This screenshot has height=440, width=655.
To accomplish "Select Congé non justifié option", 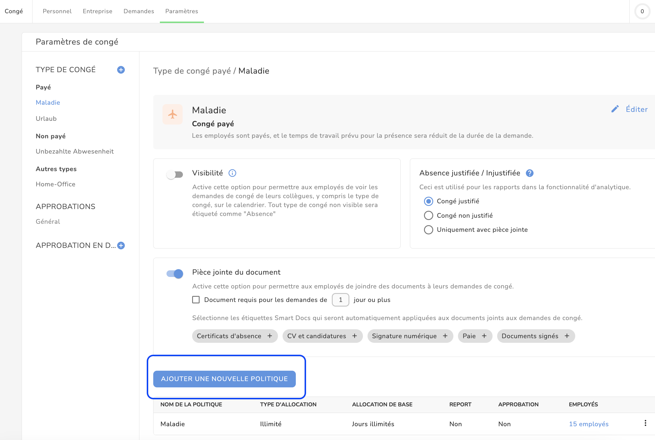I will (429, 215).
